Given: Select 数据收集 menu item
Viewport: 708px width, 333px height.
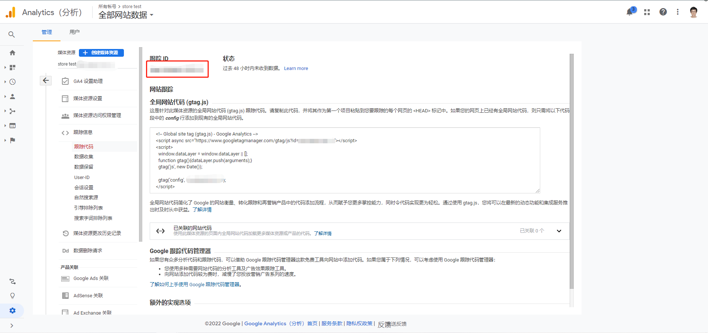Looking at the screenshot, I should coord(84,157).
